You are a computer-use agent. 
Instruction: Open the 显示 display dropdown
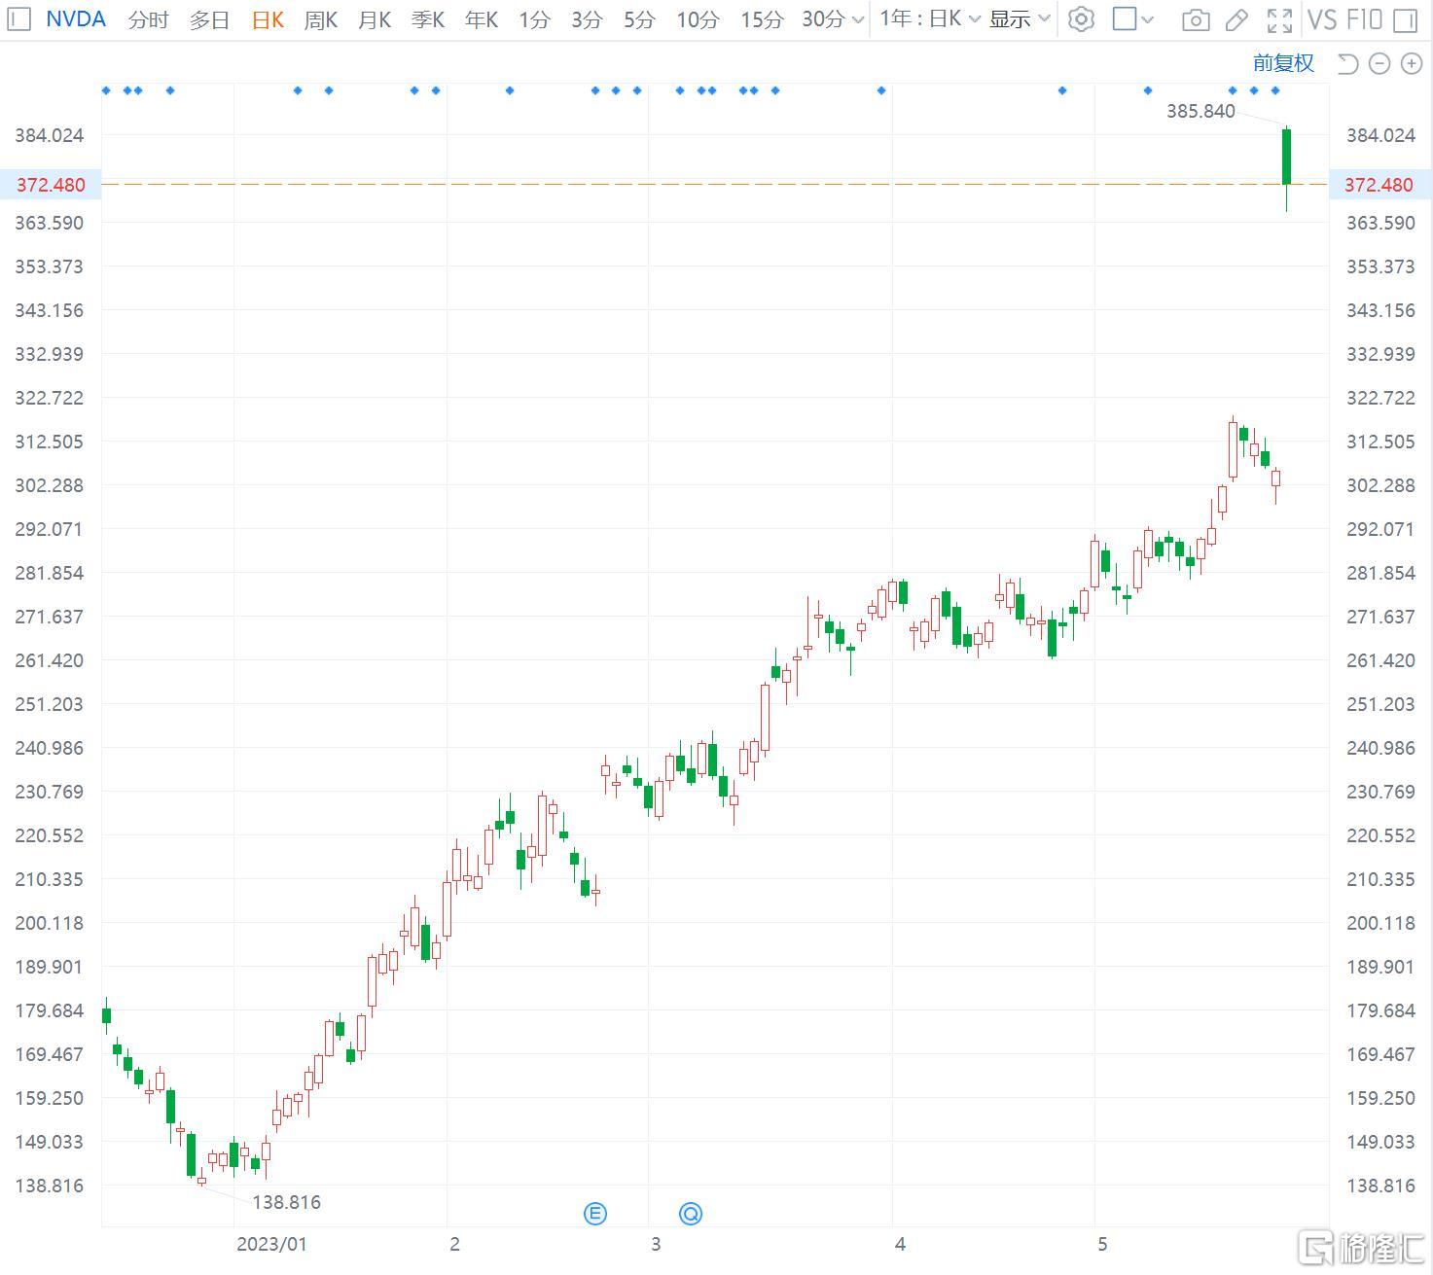tap(1020, 18)
